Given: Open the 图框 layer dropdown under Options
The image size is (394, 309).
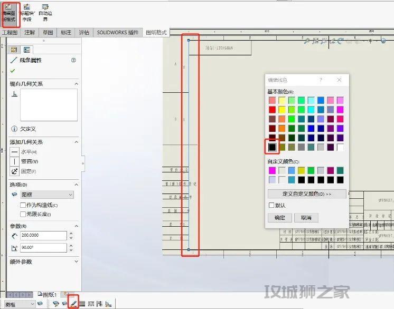Looking at the screenshot, I should 46,195.
